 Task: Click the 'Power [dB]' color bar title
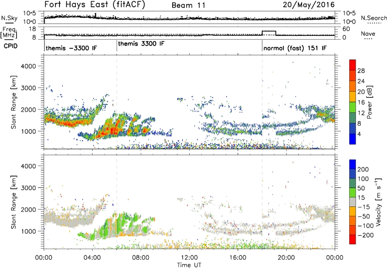tap(369, 102)
